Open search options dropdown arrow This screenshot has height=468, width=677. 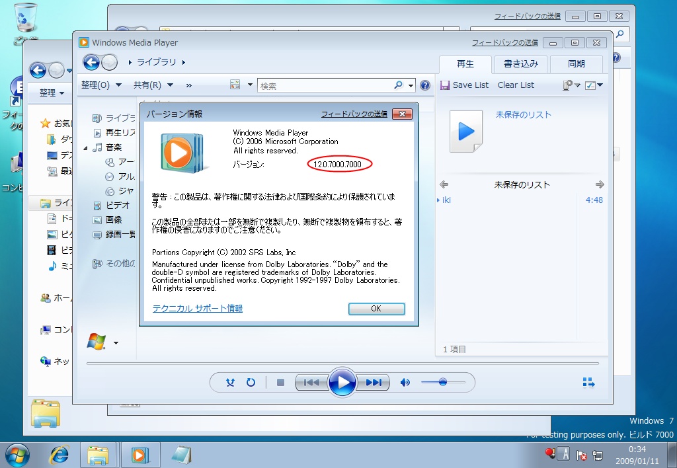(411, 85)
